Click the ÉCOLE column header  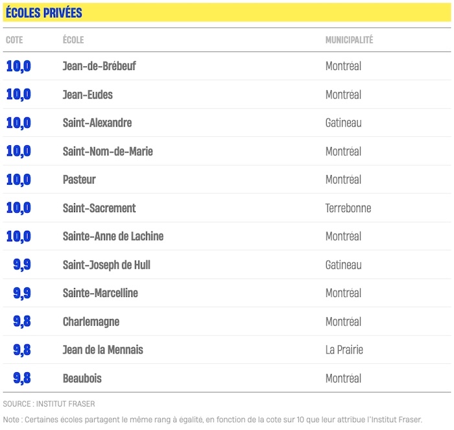point(73,40)
